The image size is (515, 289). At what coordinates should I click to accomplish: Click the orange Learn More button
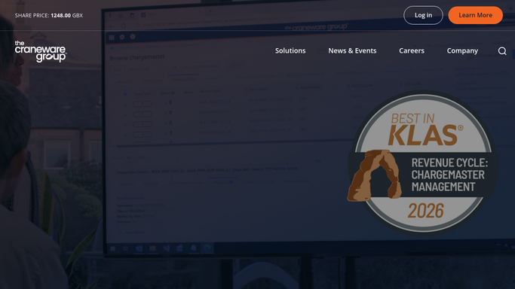[475, 15]
